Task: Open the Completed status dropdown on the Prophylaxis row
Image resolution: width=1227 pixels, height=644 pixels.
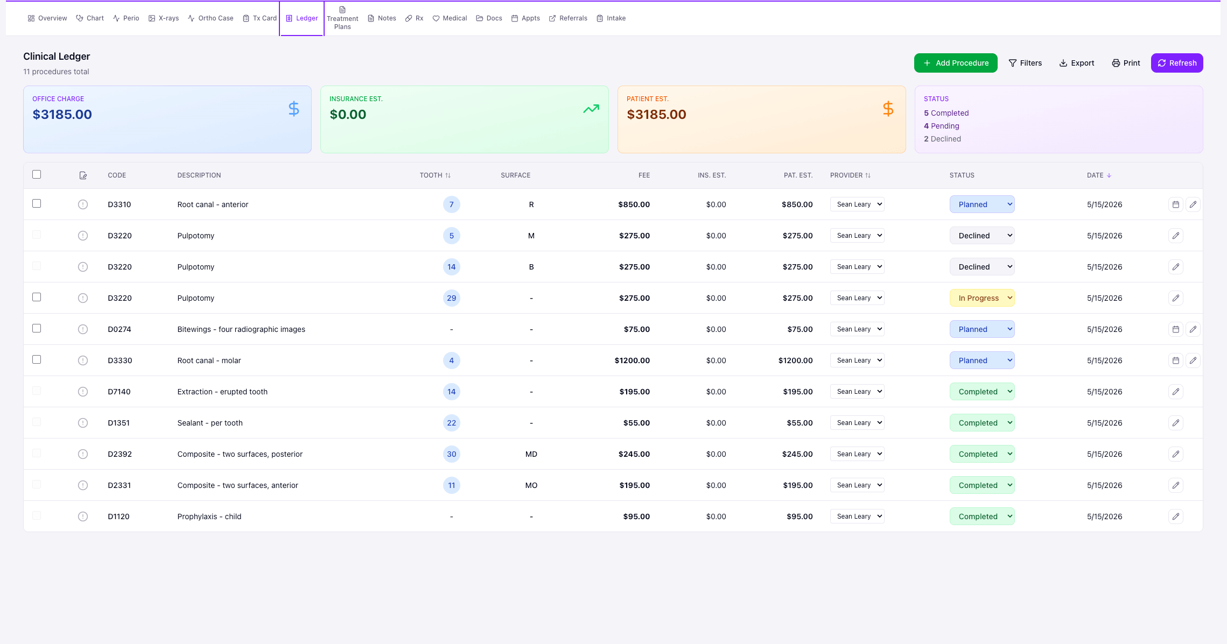Action: click(982, 516)
